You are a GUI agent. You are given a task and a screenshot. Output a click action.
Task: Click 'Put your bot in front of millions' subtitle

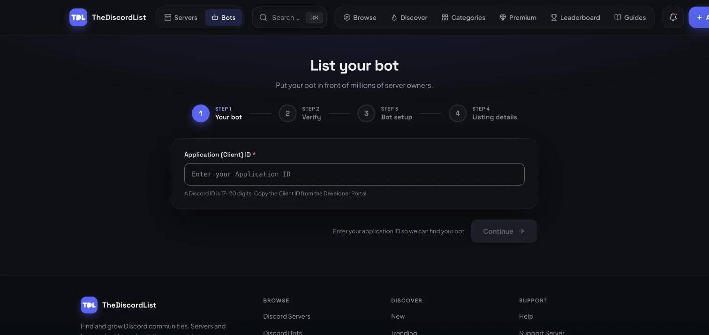pyautogui.click(x=354, y=85)
